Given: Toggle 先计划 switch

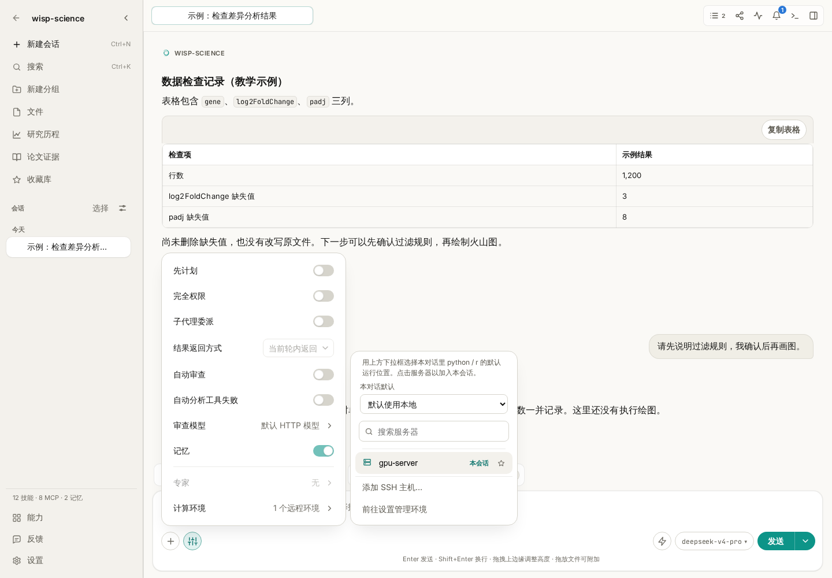Looking at the screenshot, I should 324,271.
